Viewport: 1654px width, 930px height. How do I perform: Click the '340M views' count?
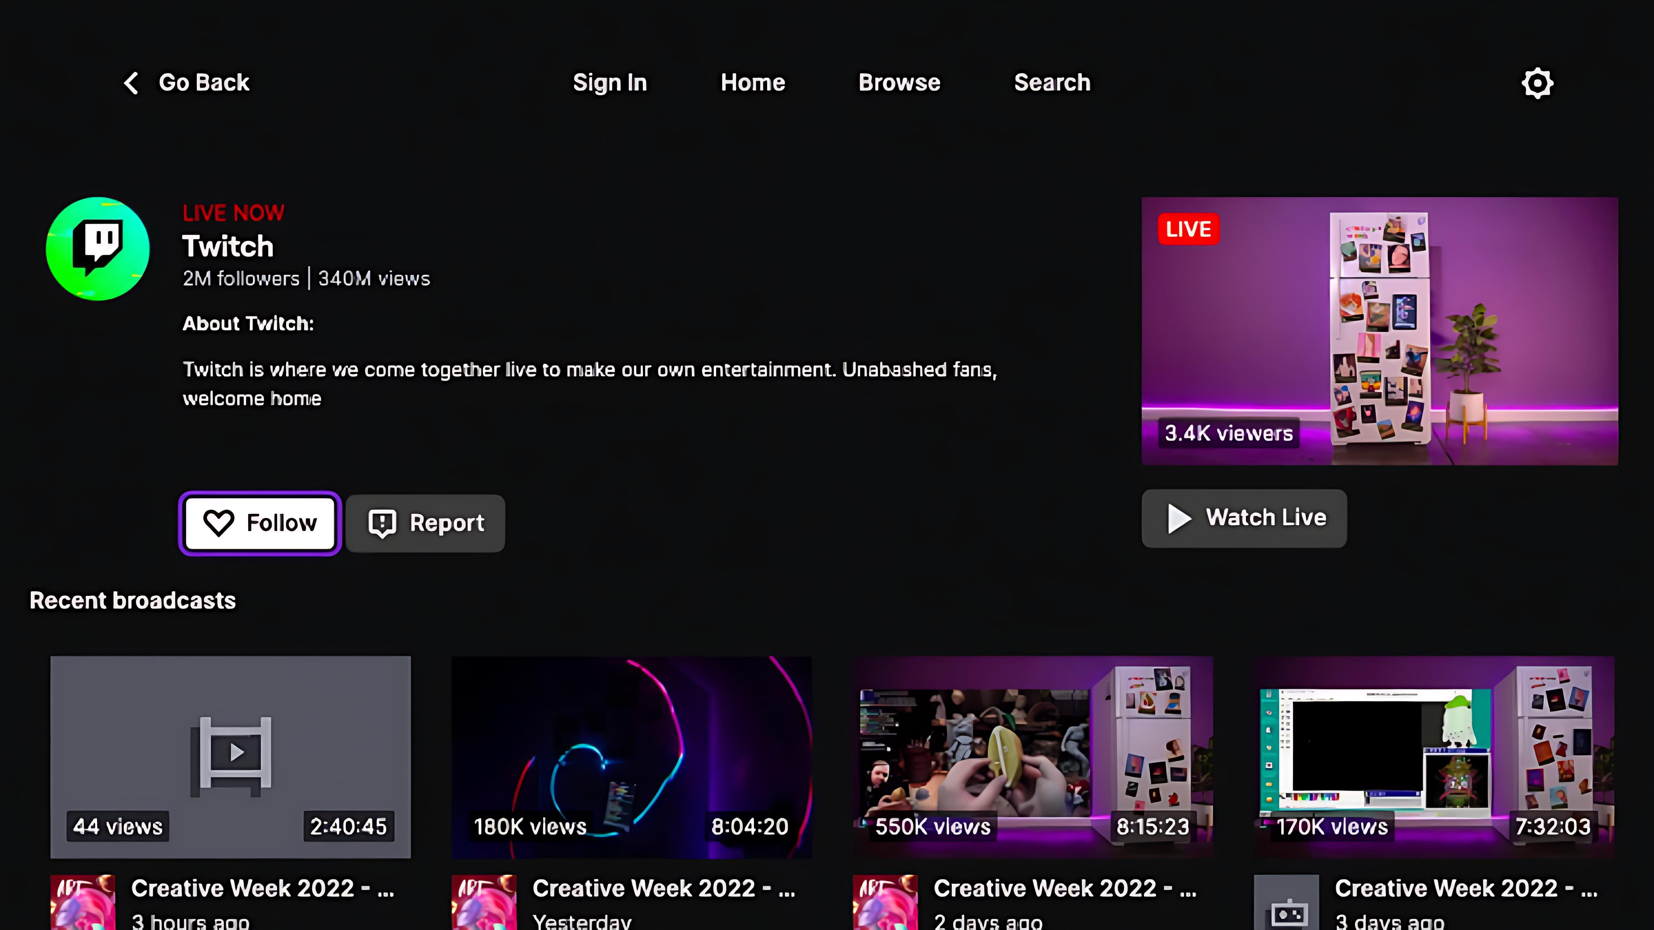[x=374, y=279]
